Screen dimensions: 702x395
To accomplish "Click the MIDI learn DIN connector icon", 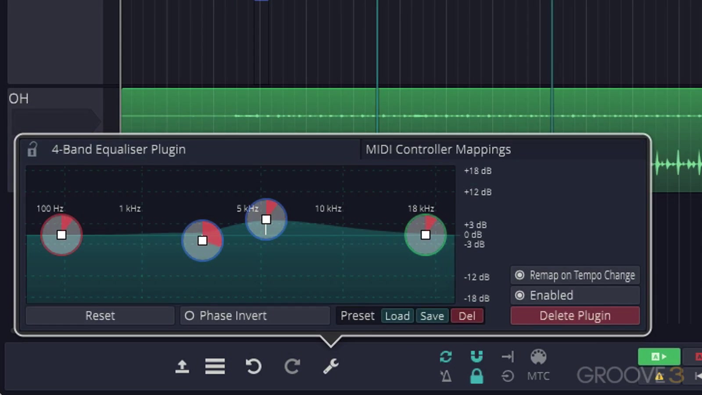I will (x=539, y=356).
